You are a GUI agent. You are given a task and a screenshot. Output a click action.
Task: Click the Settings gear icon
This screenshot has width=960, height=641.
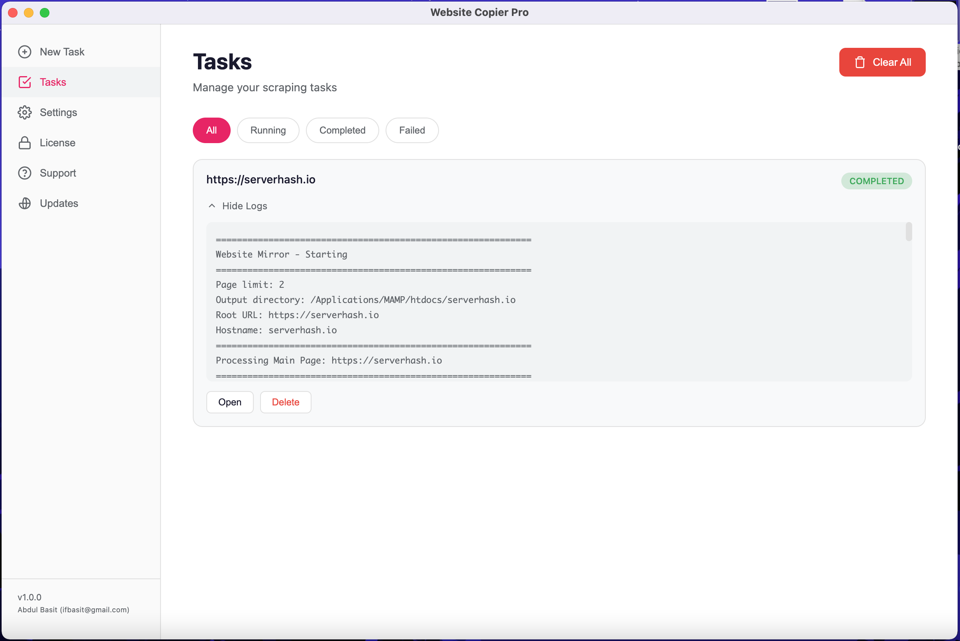(25, 112)
